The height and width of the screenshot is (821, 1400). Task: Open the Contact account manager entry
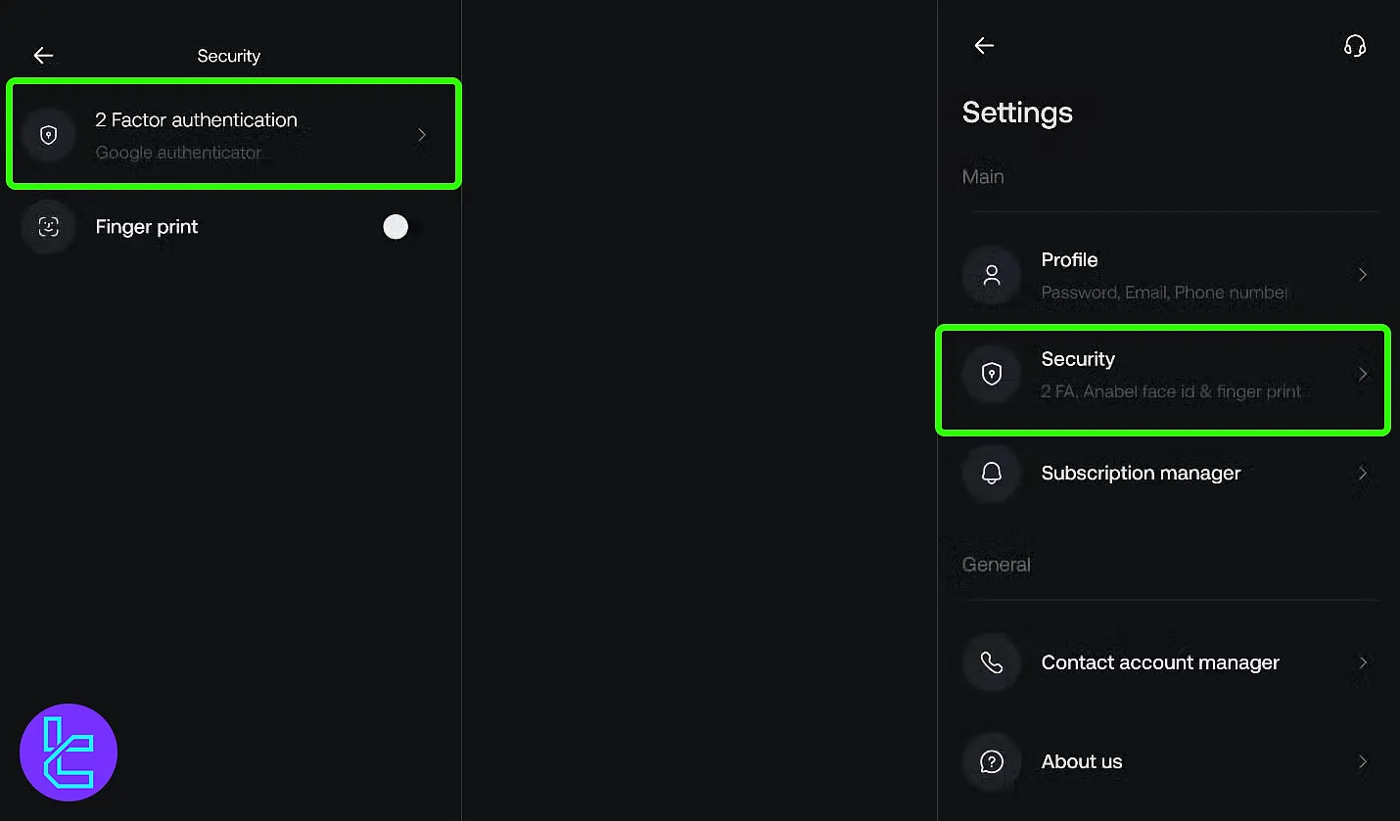pos(1160,662)
